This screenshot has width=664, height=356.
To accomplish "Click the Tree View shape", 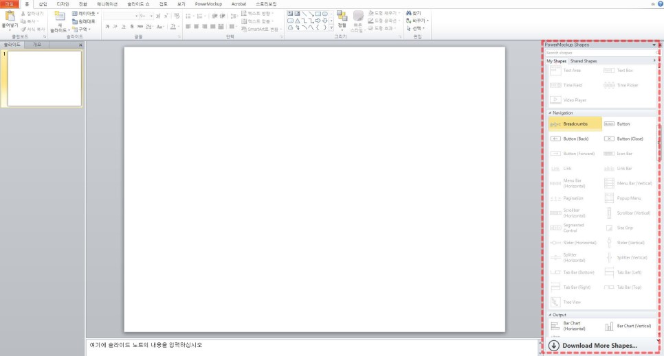I will tap(572, 302).
